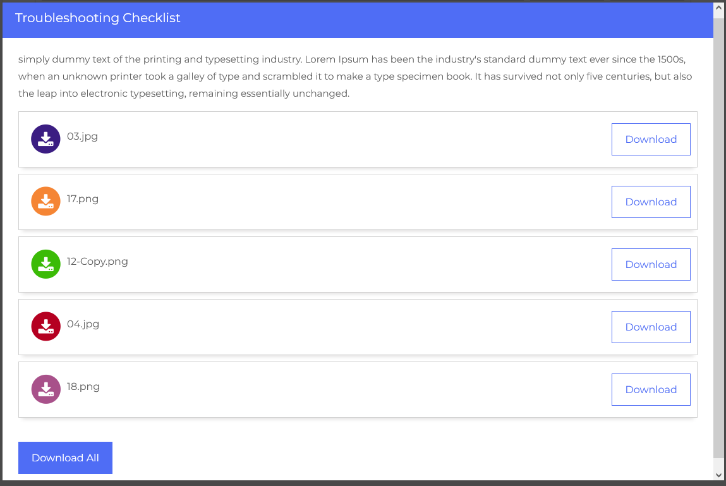This screenshot has height=486, width=726.
Task: Click the pink download icon beside 18.png
Action: 45,389
